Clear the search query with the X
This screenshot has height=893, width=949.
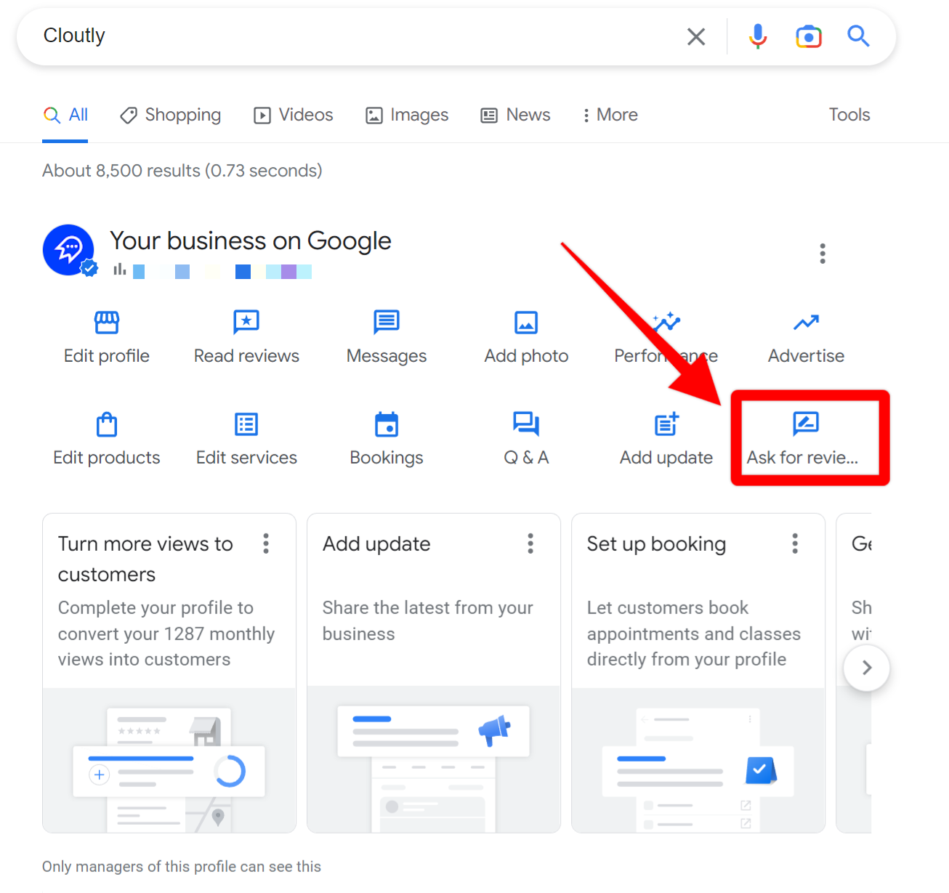[695, 36]
